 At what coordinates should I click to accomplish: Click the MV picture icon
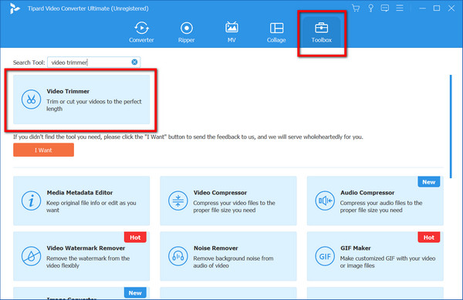point(231,27)
